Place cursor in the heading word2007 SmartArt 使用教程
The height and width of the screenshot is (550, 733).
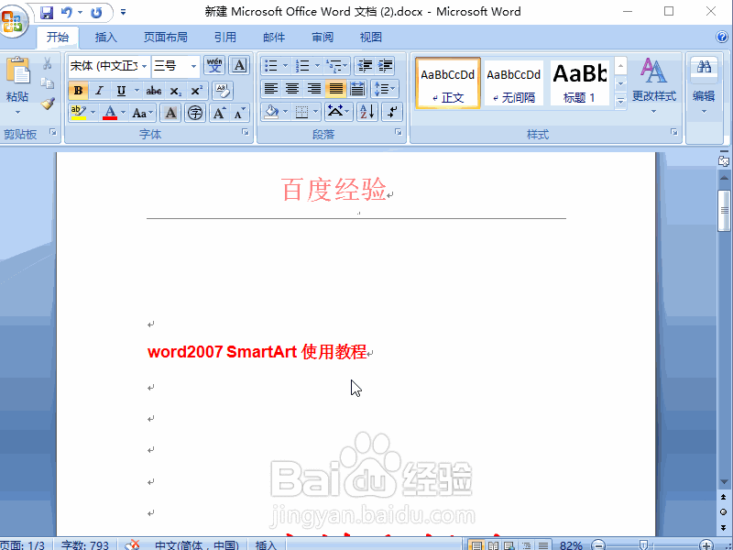tap(257, 352)
